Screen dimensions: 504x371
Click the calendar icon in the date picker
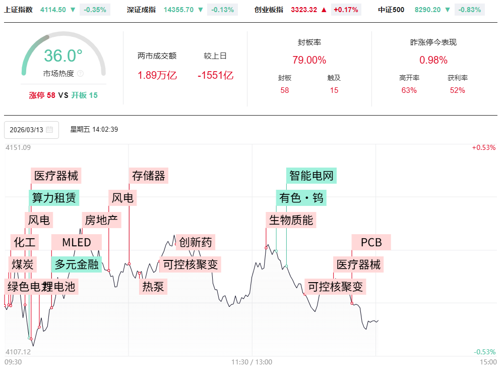49,130
